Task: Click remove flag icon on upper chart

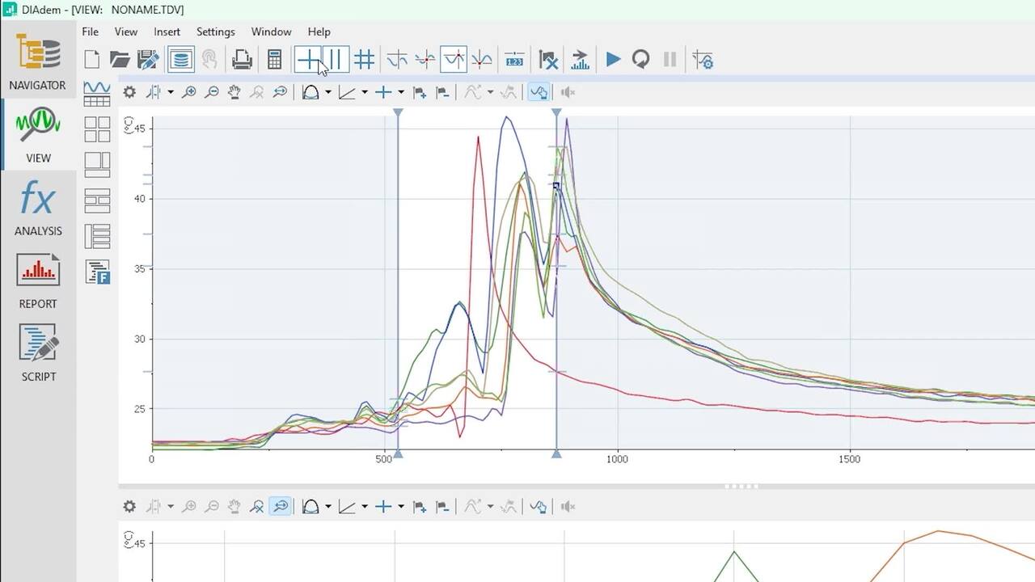Action: [x=442, y=92]
